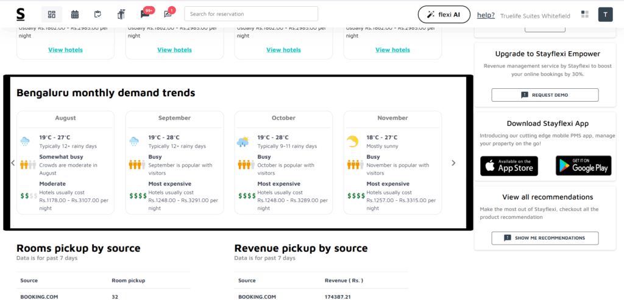Click September dollar price level icon
Image resolution: width=624 pixels, height=300 pixels.
pos(138,195)
